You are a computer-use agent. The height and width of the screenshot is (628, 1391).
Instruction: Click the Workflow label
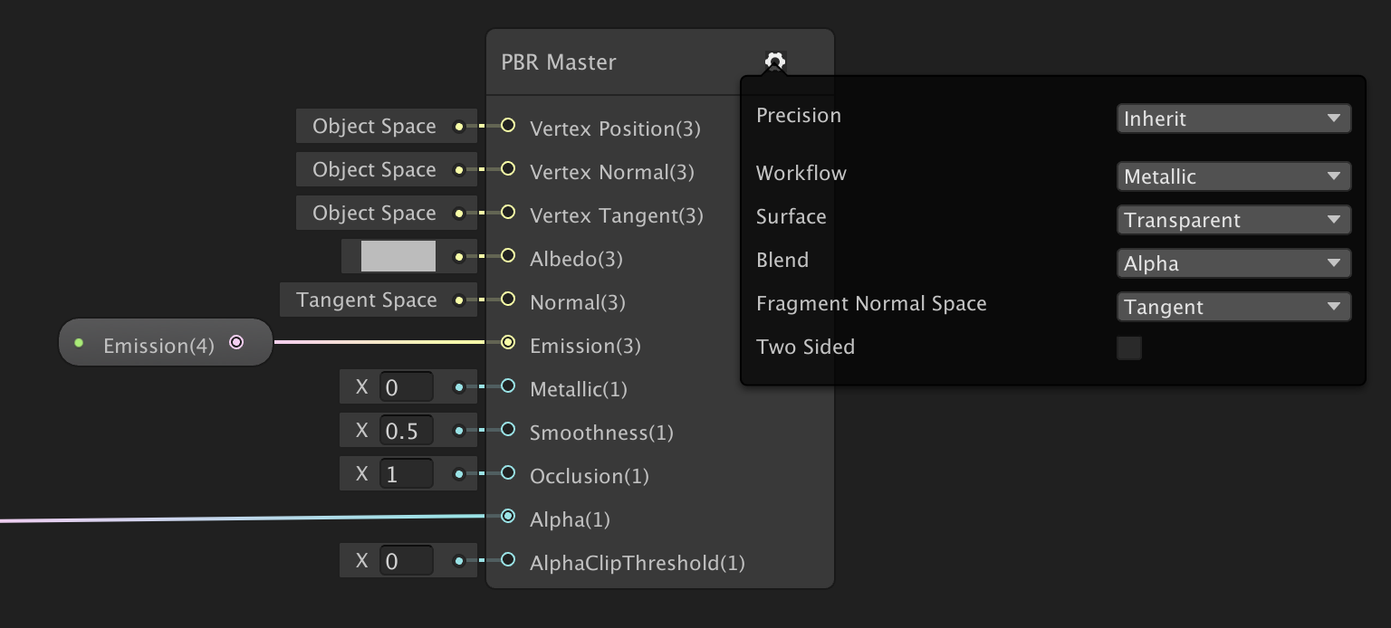pos(801,173)
